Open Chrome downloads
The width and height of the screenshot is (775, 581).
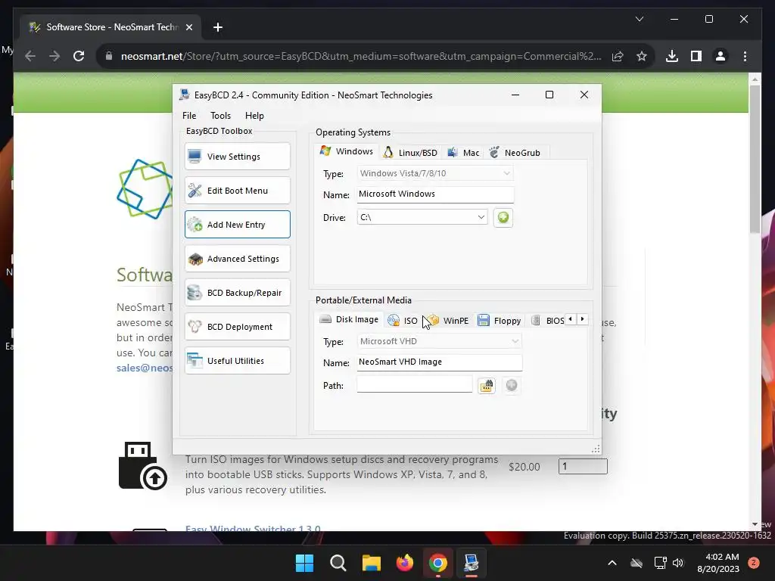pyautogui.click(x=672, y=56)
